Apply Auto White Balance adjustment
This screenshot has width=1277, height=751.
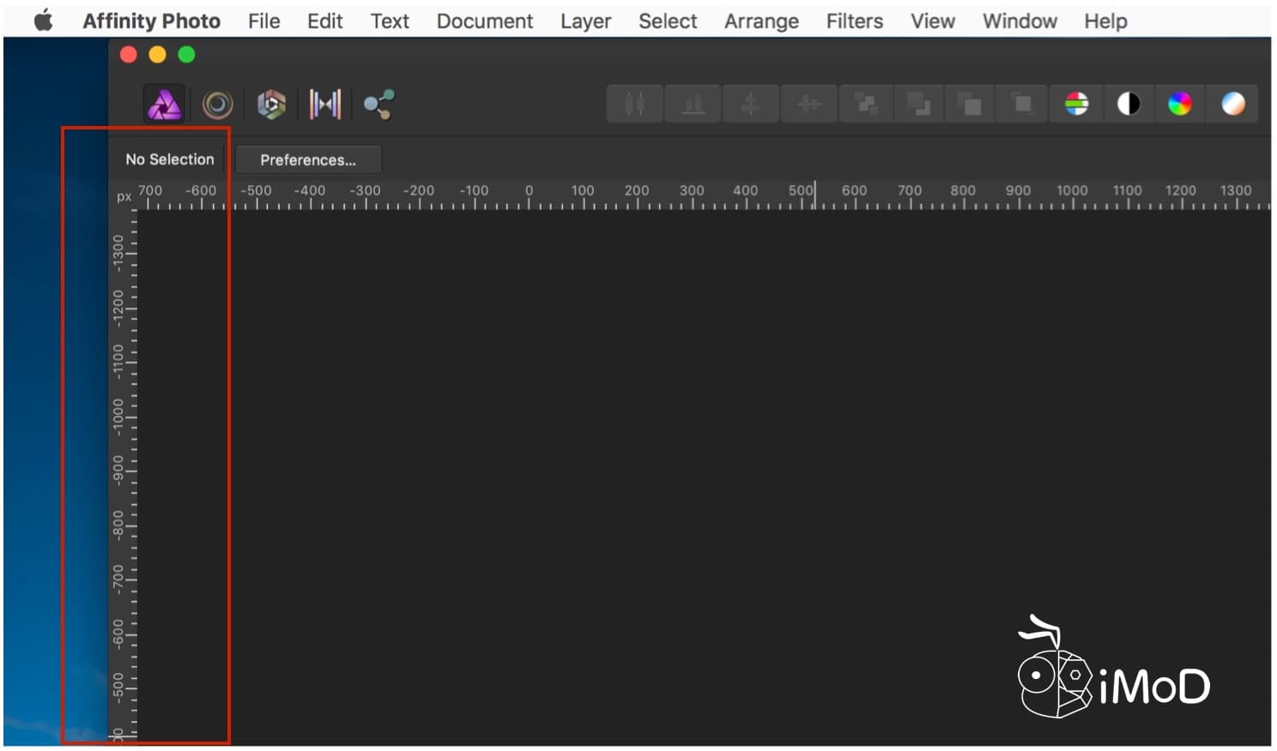tap(1232, 104)
